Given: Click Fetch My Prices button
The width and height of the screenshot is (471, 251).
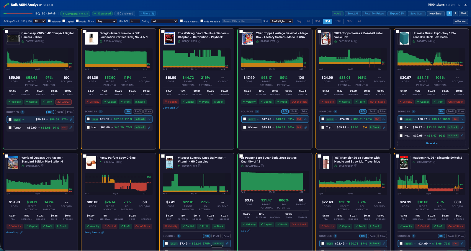Looking at the screenshot, I should click(374, 14).
